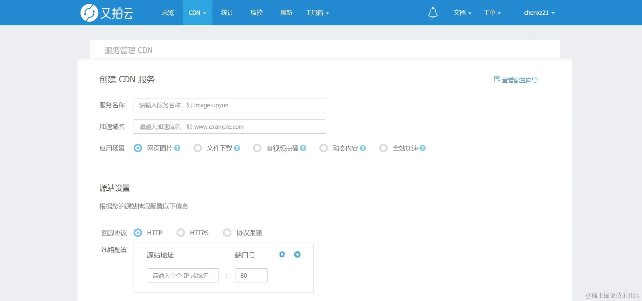Click the 根据您的源站情况配置以下信息 text
The height and width of the screenshot is (301, 642).
144,206
